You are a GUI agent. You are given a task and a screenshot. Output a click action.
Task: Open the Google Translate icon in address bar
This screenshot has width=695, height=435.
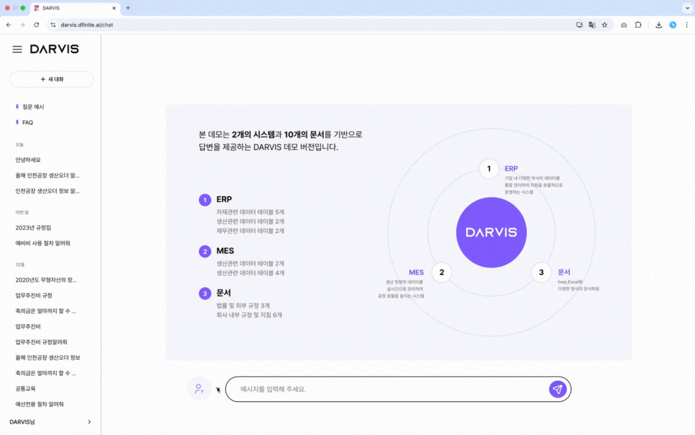tap(591, 25)
